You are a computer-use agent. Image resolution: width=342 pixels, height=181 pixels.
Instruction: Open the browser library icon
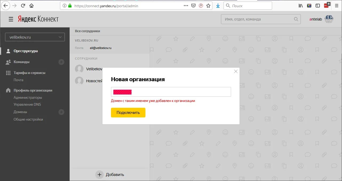[x=301, y=6]
